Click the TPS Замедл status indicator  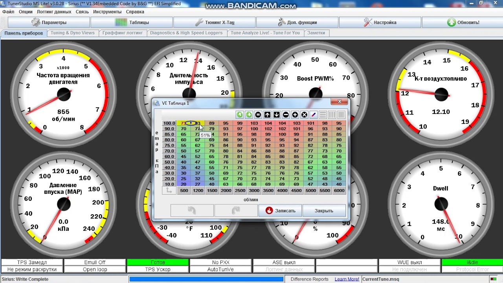click(32, 262)
